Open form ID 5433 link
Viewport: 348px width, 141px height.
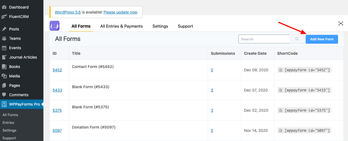coord(57,90)
